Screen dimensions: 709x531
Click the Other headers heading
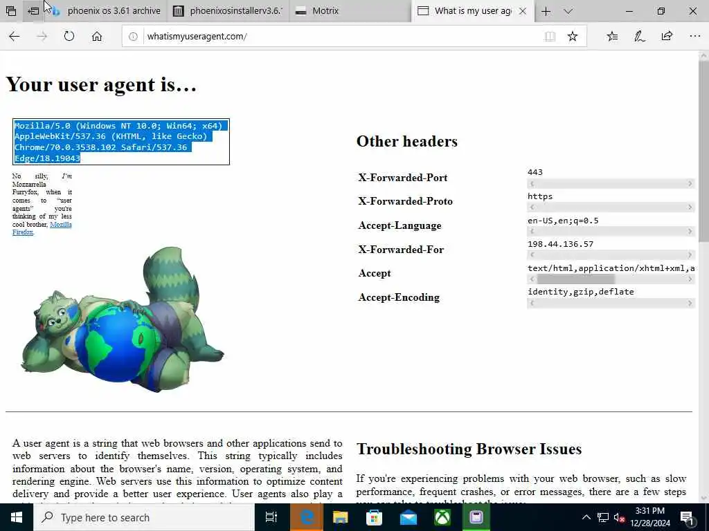[x=407, y=141]
